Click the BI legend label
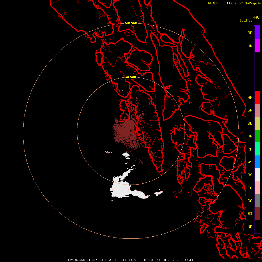Viewport: 262px width, 262px height. pyautogui.click(x=250, y=214)
